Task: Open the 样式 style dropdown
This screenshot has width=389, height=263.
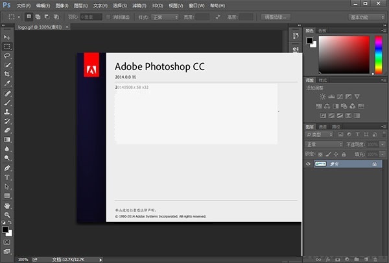Action: click(165, 17)
